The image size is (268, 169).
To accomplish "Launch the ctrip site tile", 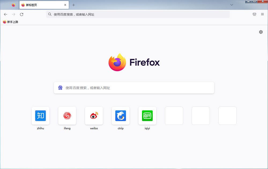I will [120, 116].
